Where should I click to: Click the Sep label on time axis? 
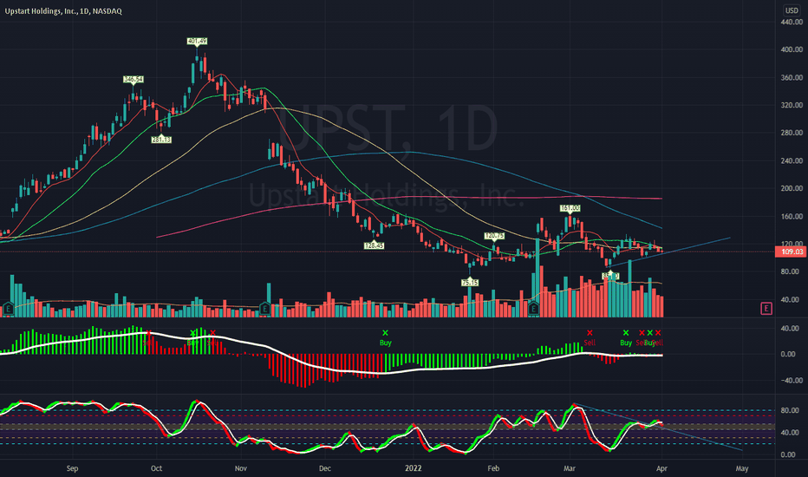click(72, 468)
